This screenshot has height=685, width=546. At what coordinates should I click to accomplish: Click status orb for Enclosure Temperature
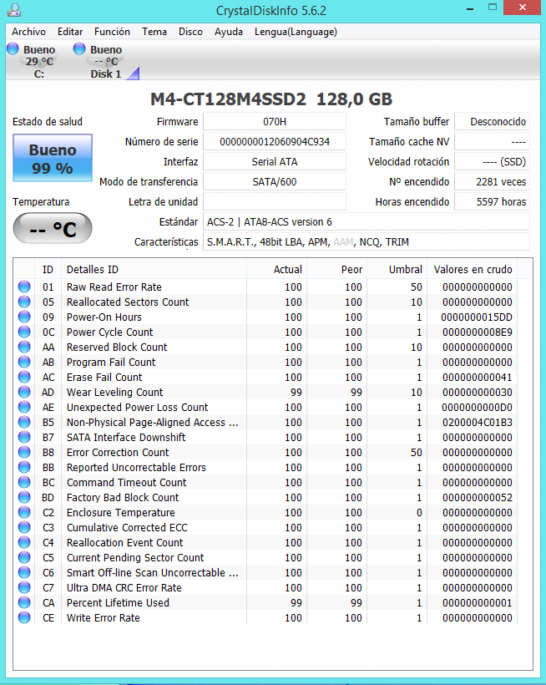pyautogui.click(x=24, y=513)
